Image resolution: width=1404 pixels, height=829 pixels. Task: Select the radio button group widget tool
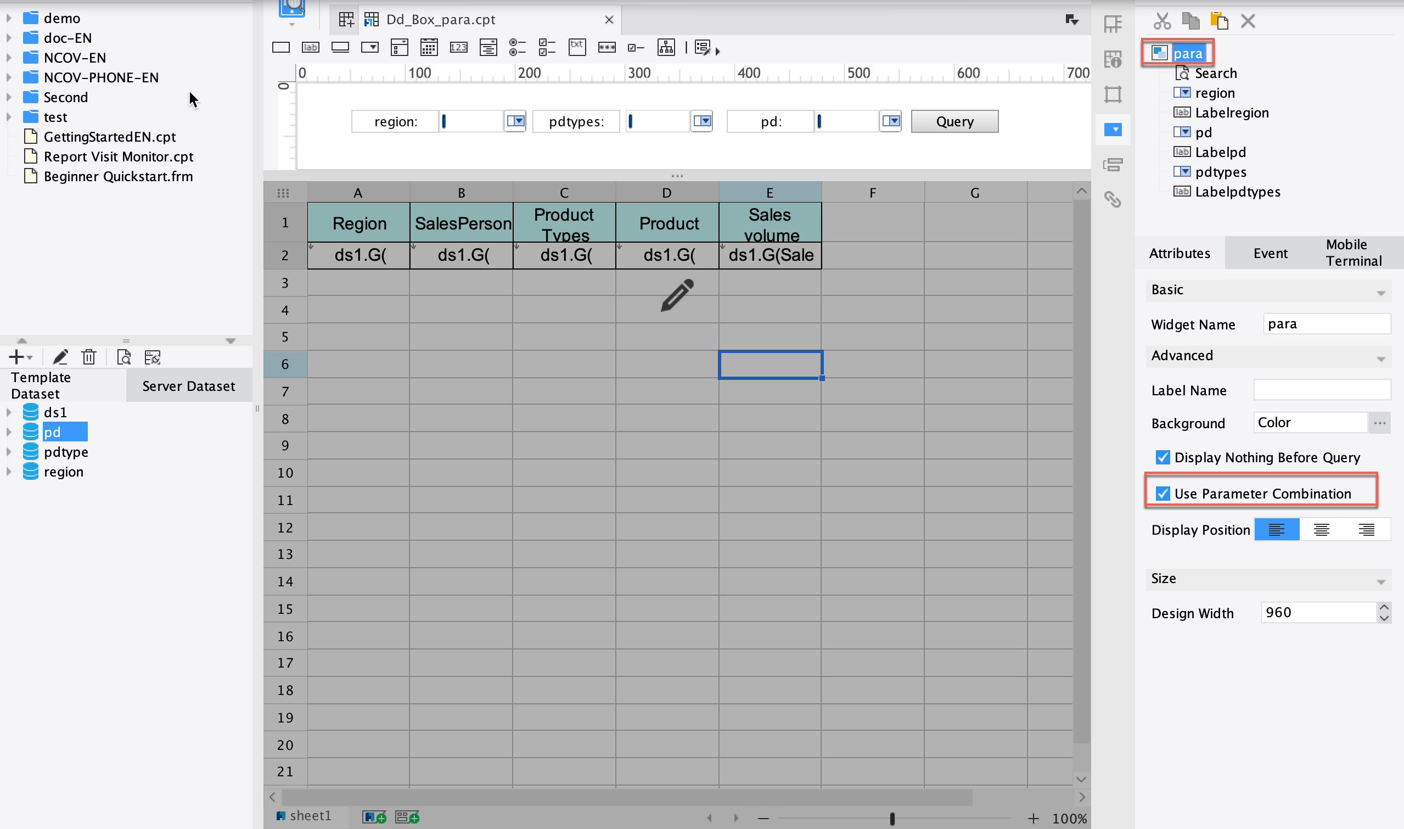pos(518,47)
